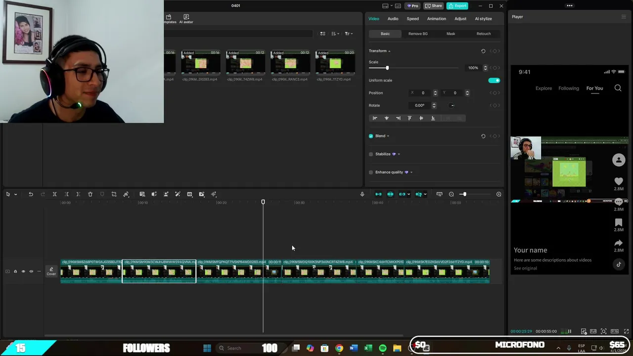Click the 9:16 aspect ratio icon in Player
Viewport: 633px width, 356px height.
(615, 331)
